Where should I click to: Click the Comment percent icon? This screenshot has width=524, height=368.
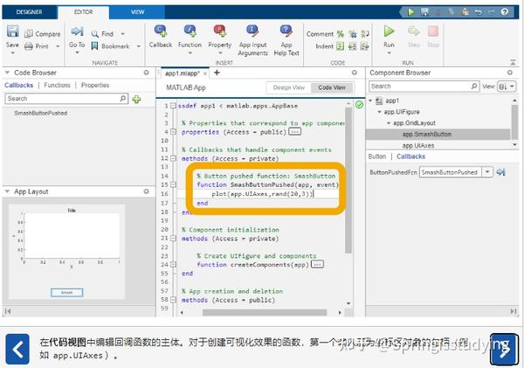pyautogui.click(x=341, y=34)
